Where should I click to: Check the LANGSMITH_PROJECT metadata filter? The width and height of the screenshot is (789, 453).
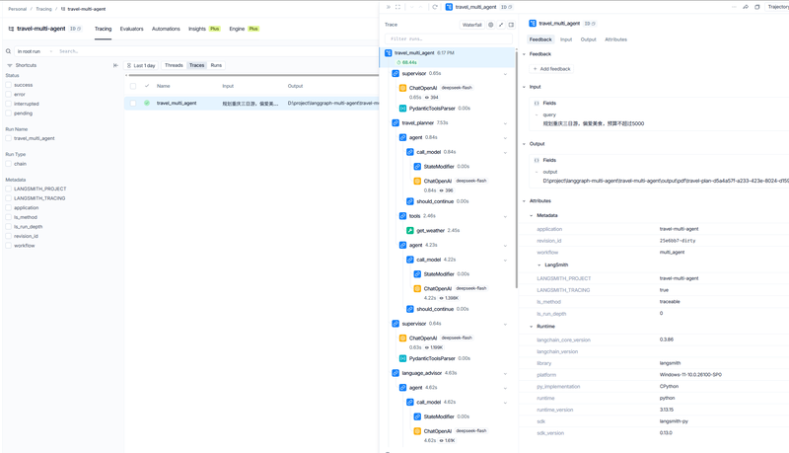9,189
